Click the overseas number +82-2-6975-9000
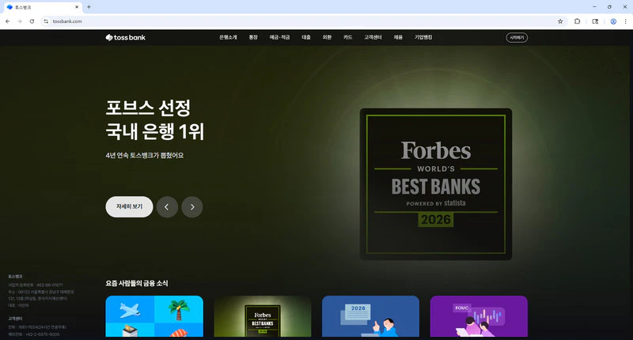This screenshot has height=340, width=633. [x=34, y=334]
